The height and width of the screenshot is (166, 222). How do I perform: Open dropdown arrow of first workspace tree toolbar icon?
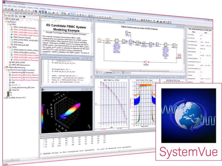(7, 15)
